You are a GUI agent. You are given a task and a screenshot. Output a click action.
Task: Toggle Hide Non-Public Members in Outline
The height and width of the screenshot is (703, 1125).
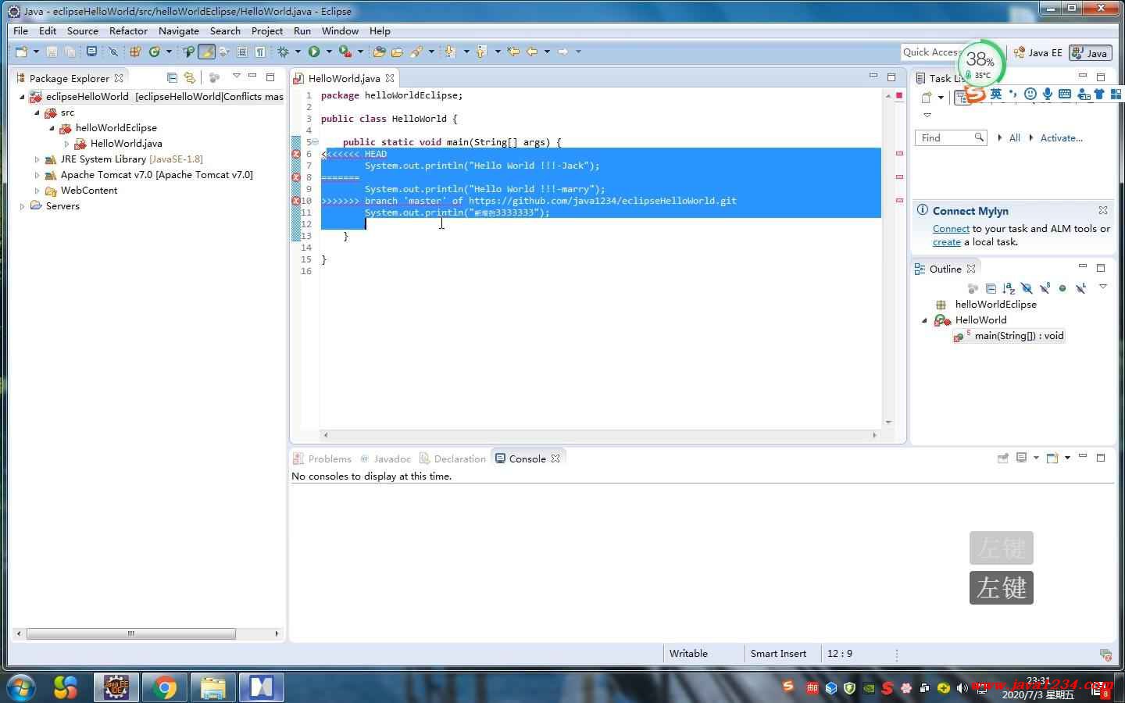pos(1062,288)
